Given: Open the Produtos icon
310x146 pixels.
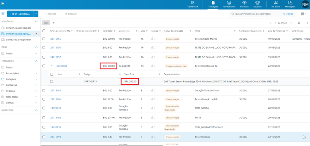Looking at the screenshot, I should tap(244, 3).
